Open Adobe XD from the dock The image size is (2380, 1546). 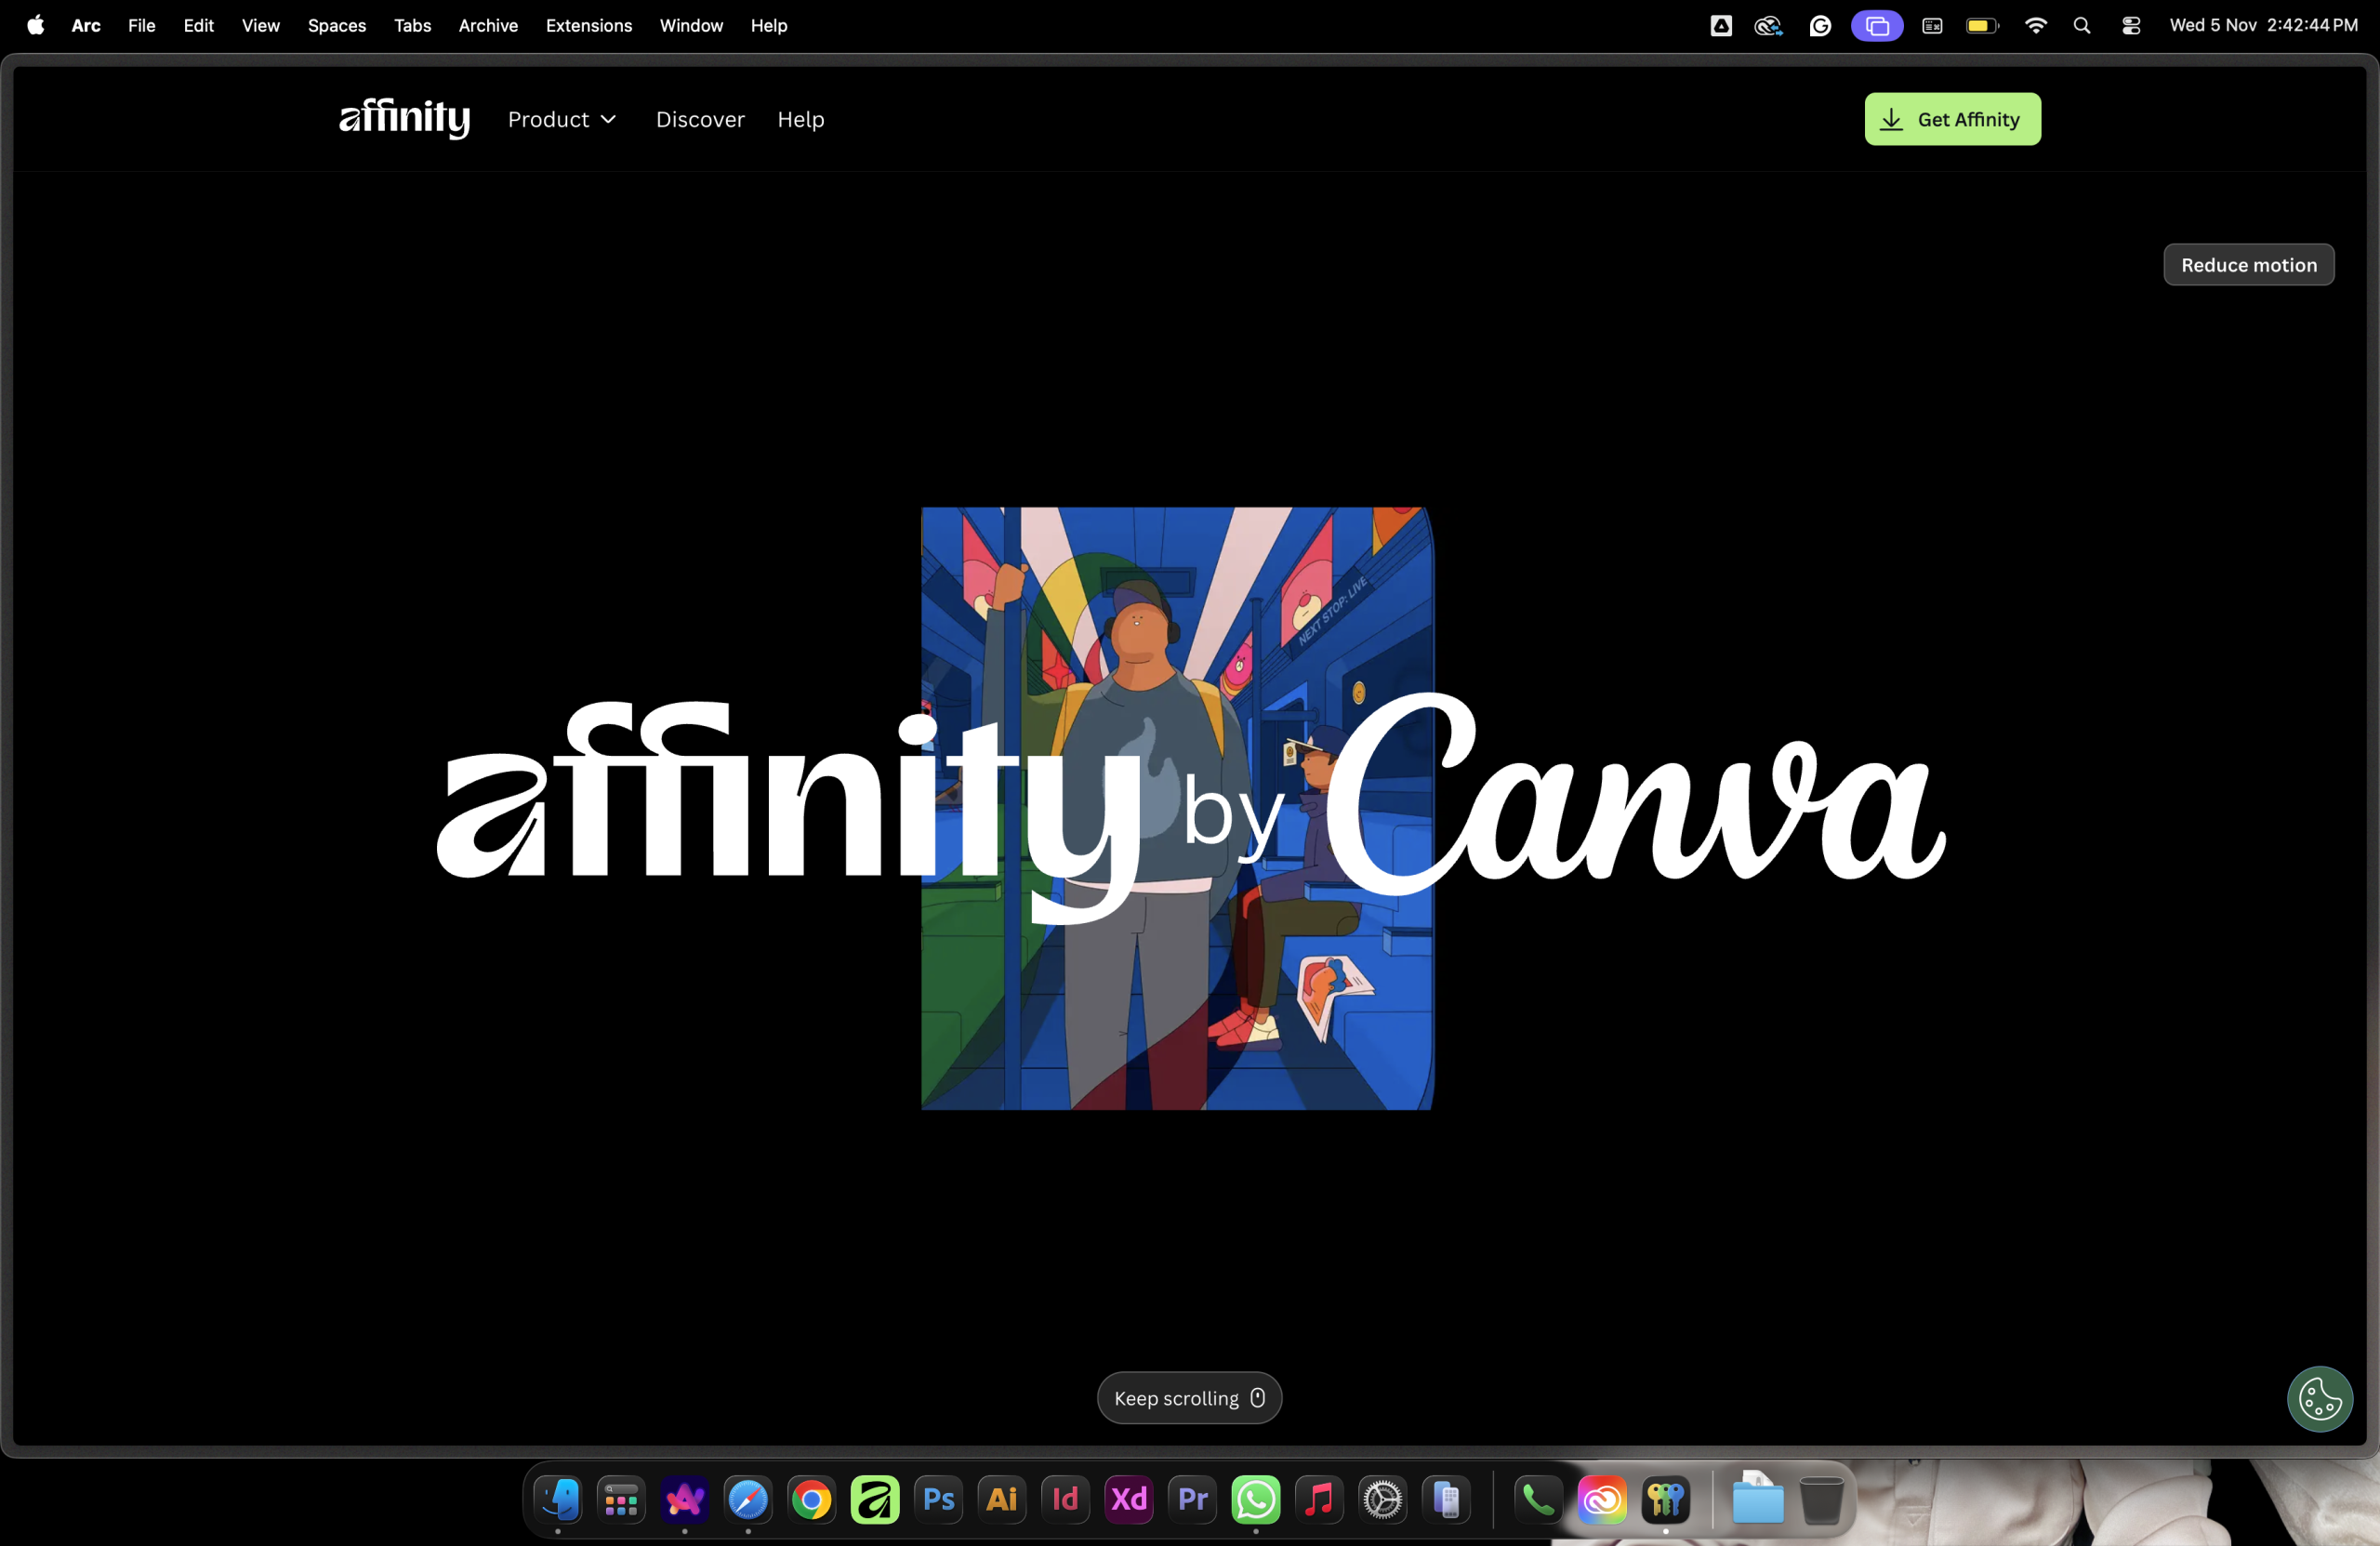point(1129,1499)
